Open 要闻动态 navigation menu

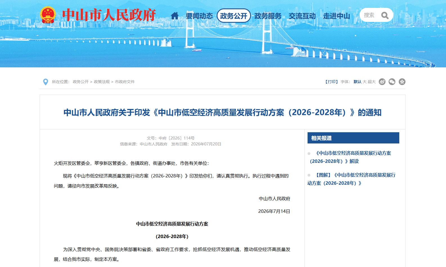pyautogui.click(x=199, y=16)
